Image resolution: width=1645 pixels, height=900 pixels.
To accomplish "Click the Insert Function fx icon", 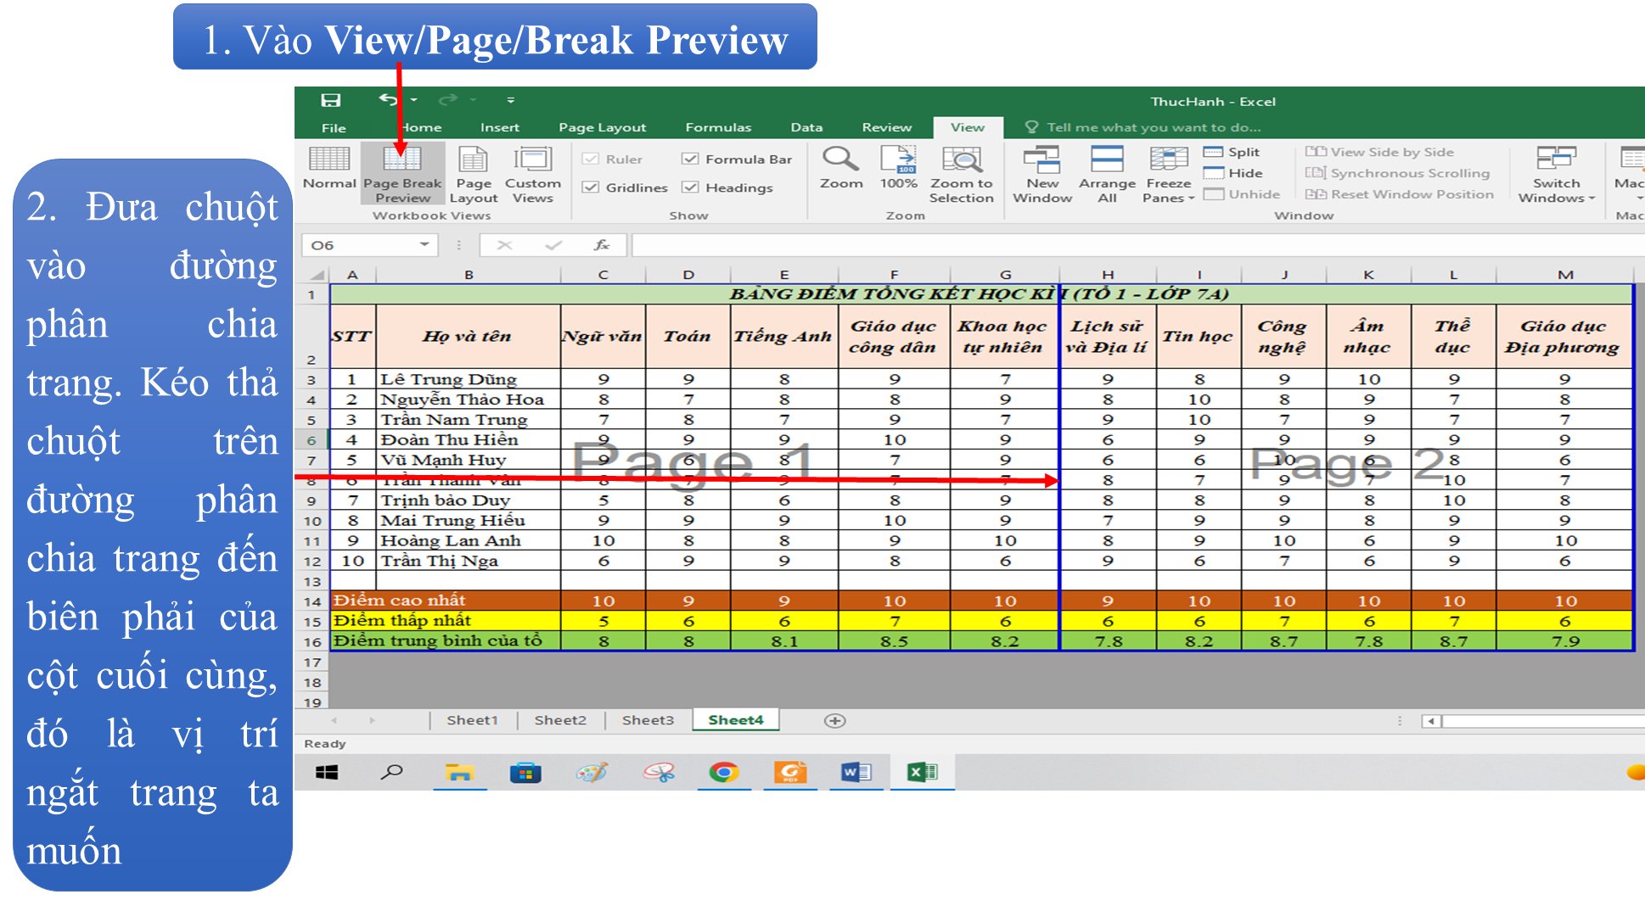I will pyautogui.click(x=601, y=245).
